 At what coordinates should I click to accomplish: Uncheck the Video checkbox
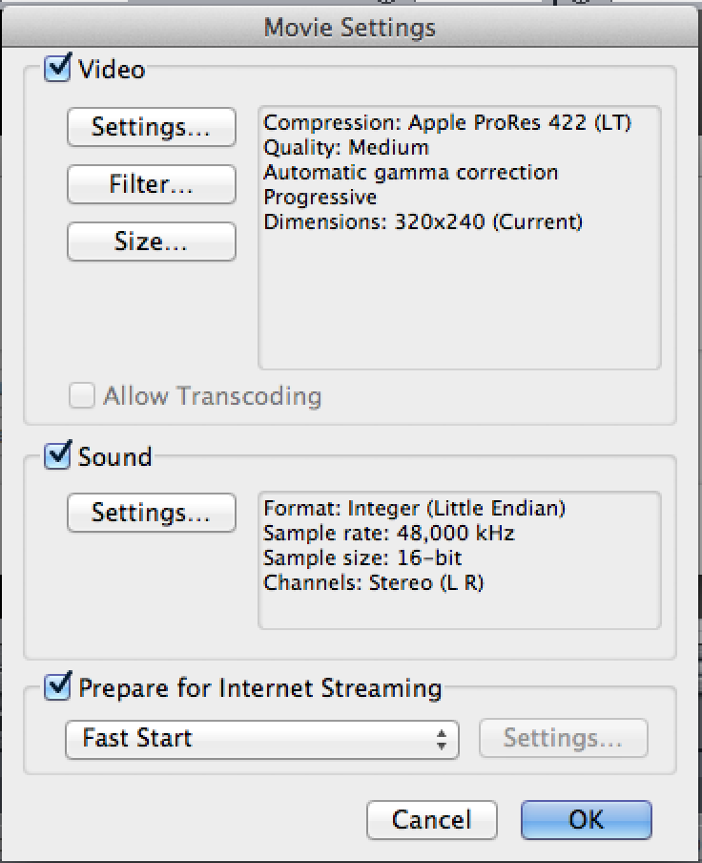point(58,69)
